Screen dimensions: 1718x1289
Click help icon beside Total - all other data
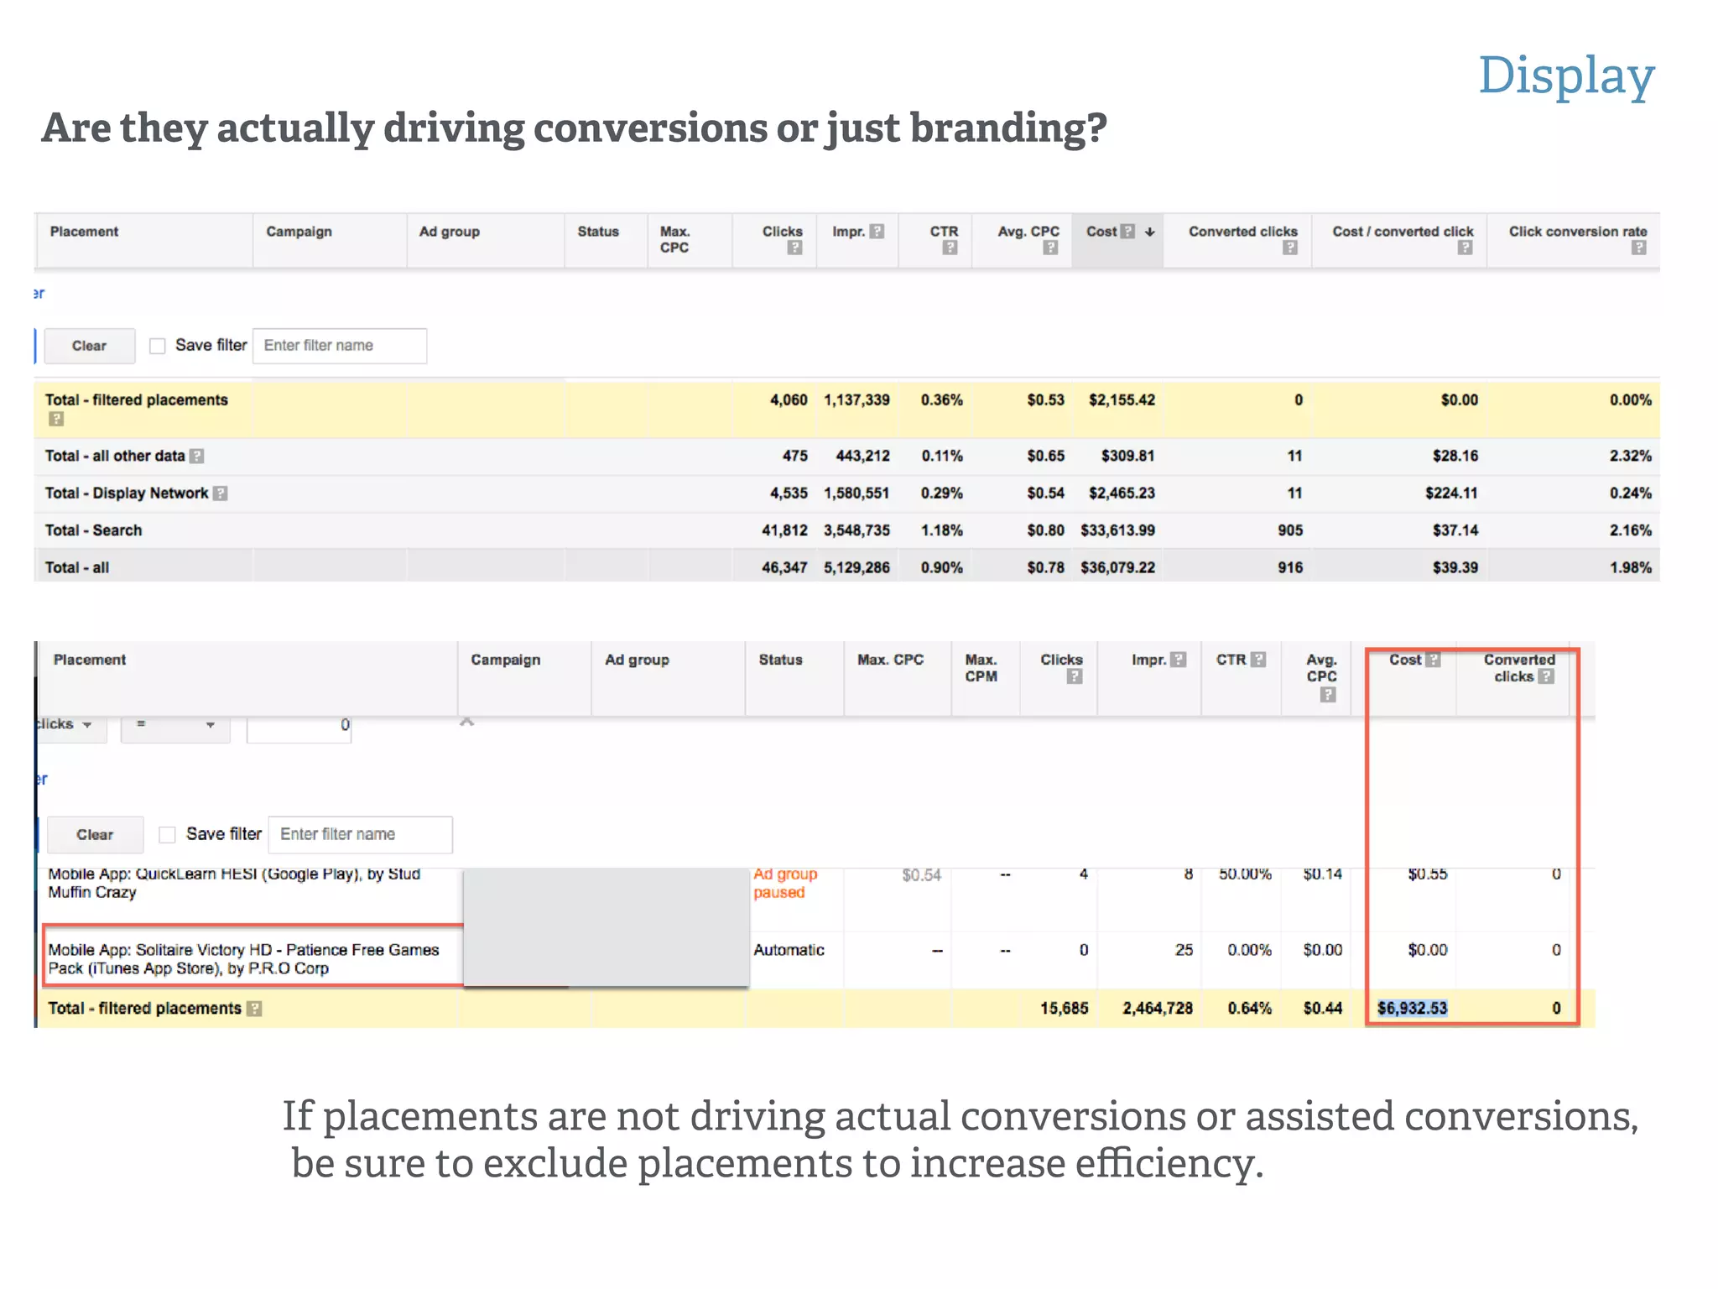pyautogui.click(x=197, y=456)
